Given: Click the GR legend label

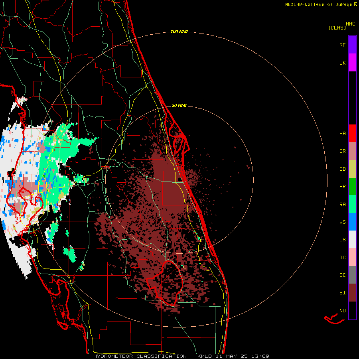Looking at the screenshot, I should [x=342, y=151].
